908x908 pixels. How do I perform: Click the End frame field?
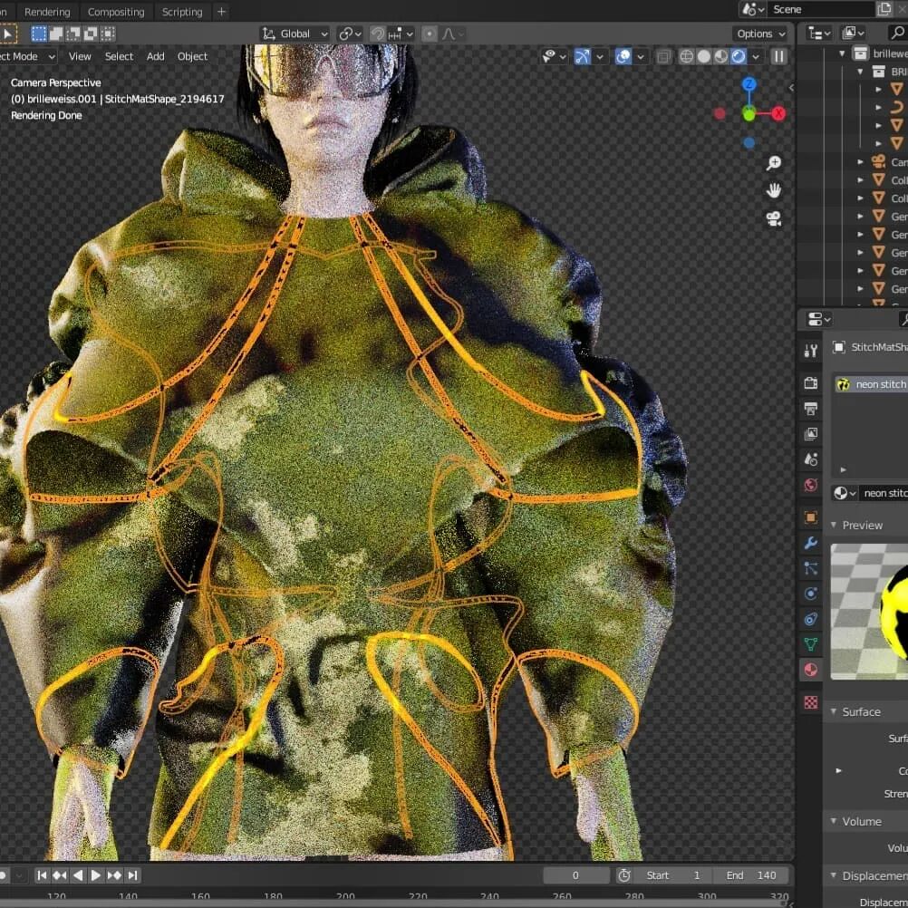pos(751,875)
